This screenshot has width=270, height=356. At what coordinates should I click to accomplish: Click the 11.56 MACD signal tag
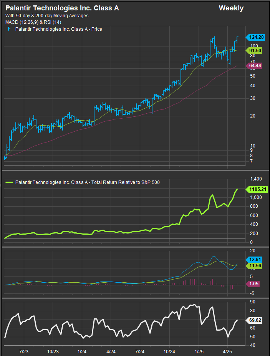254,266
